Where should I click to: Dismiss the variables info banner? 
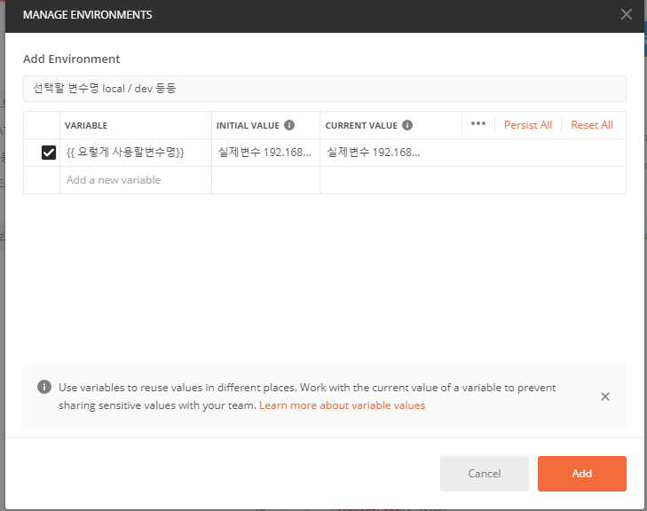605,397
